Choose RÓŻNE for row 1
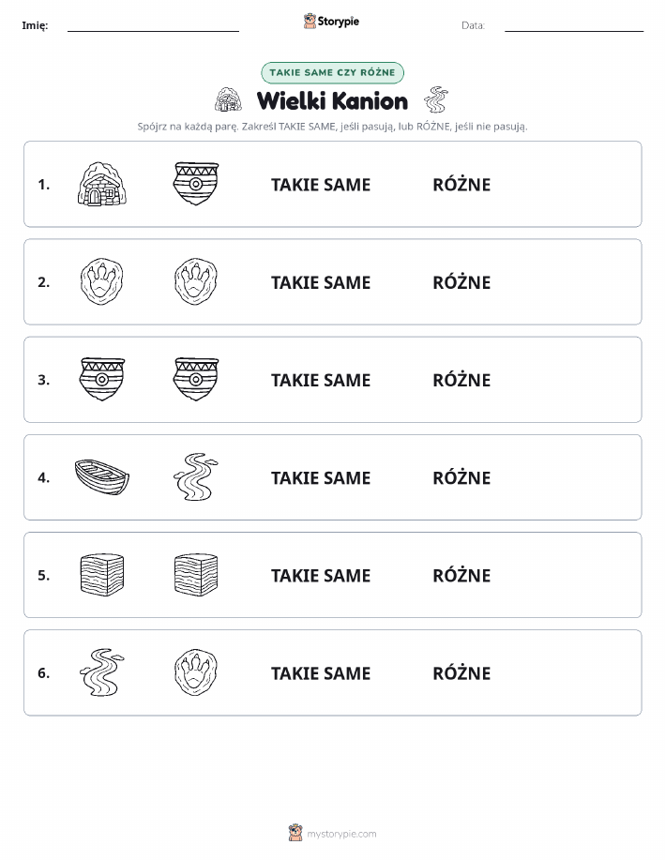Image resolution: width=665 pixels, height=860 pixels. pos(461,184)
